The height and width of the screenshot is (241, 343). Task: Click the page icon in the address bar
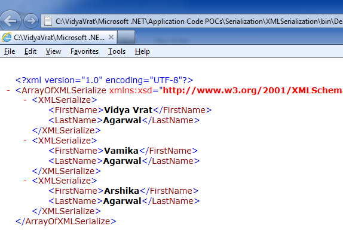pyautogui.click(x=48, y=21)
